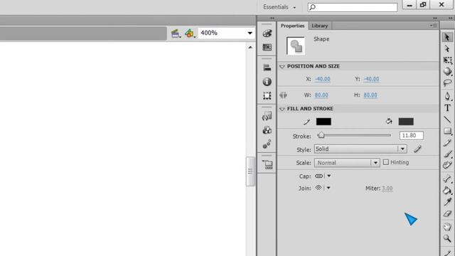This screenshot has height=256, width=455.
Task: Click the H height value 80.00
Action: (370, 95)
